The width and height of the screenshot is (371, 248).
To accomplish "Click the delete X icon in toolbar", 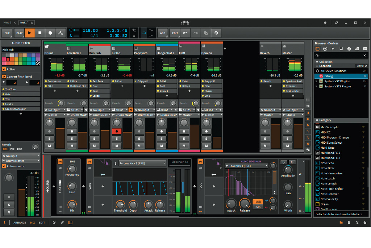I will pos(216,33).
